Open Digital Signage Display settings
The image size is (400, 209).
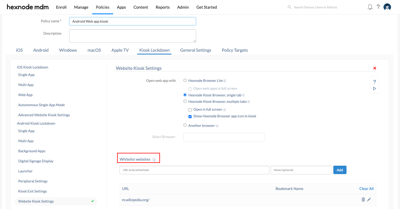coord(36,161)
